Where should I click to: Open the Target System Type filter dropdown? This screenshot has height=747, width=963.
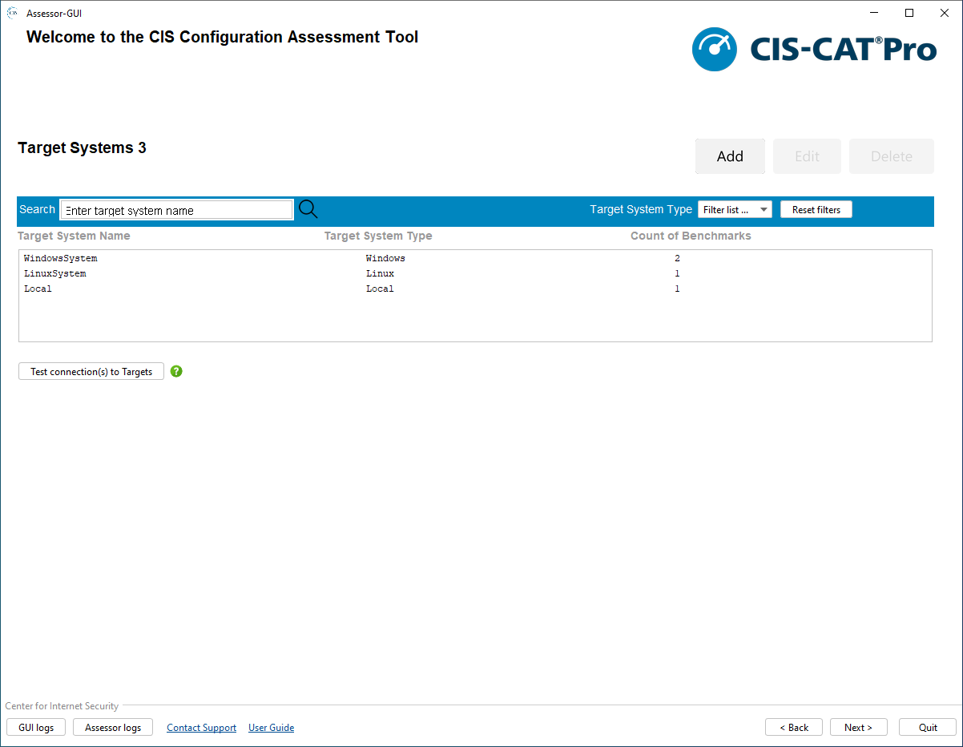tap(735, 209)
